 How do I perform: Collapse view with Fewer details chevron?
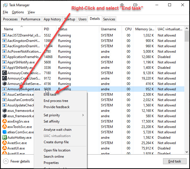pyautogui.click(x=6, y=161)
